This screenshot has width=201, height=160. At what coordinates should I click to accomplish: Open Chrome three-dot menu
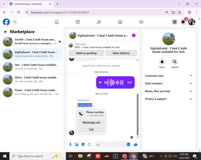point(197,12)
